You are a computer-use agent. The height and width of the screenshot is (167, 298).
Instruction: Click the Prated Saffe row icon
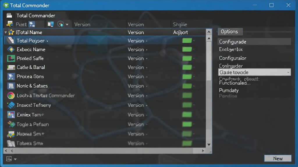tap(11, 58)
